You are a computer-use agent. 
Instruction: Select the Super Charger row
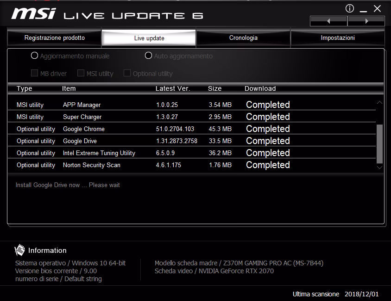coord(192,117)
